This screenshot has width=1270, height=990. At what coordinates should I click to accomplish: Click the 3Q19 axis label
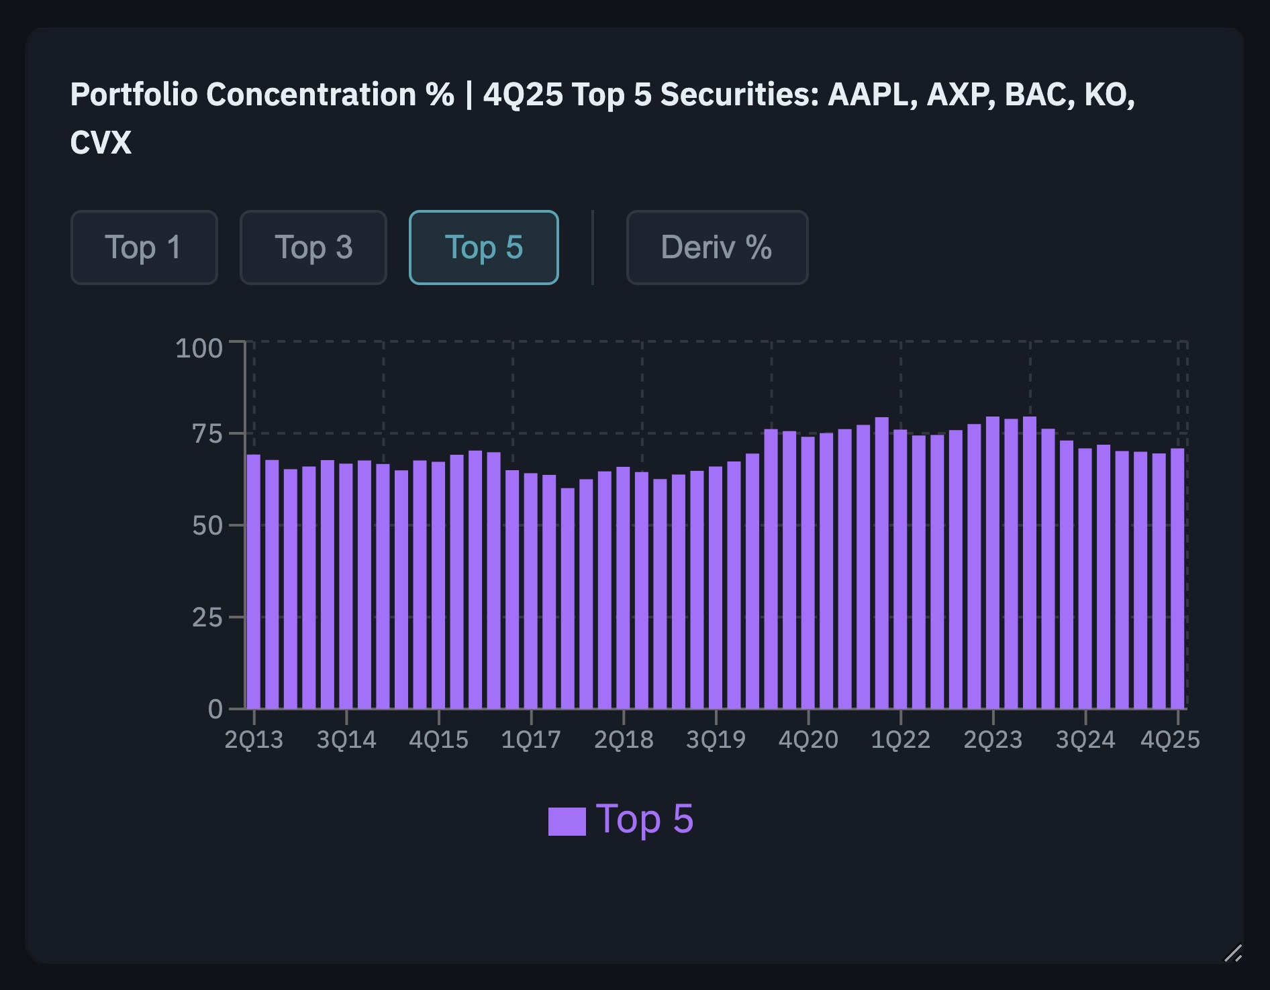tap(716, 740)
